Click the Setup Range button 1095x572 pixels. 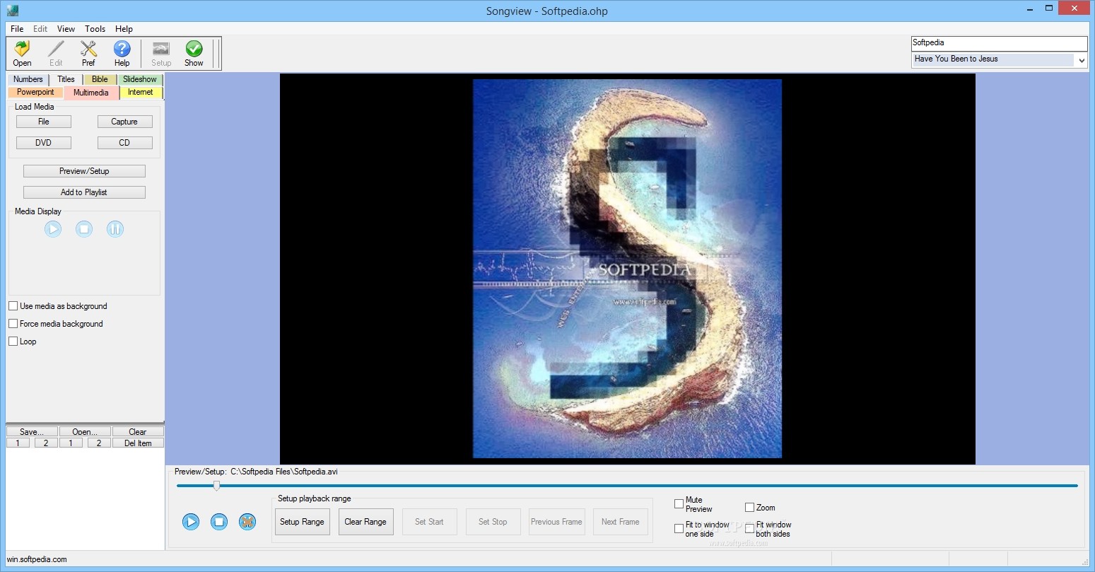(302, 522)
